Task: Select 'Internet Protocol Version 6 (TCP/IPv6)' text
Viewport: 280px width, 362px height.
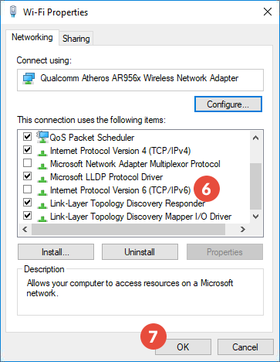Action: tap(120, 190)
